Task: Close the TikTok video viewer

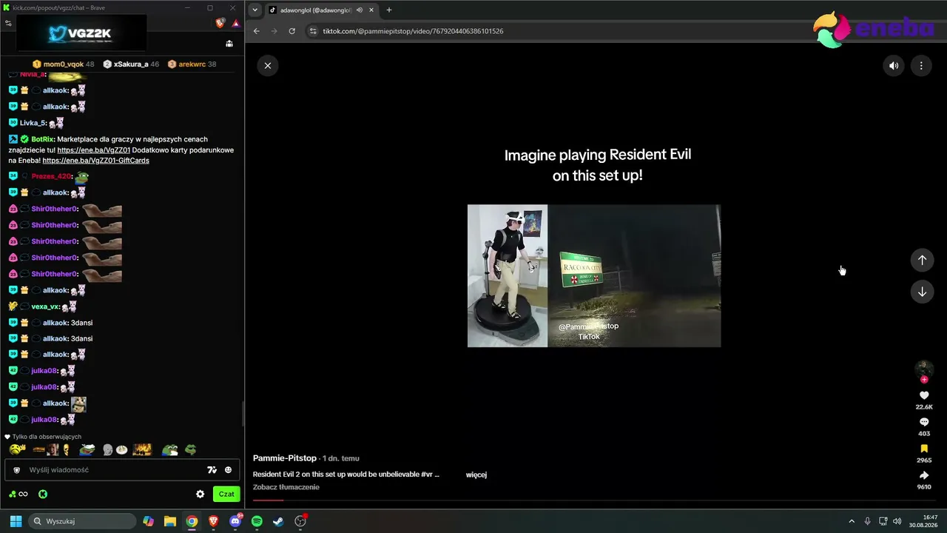Action: [268, 66]
